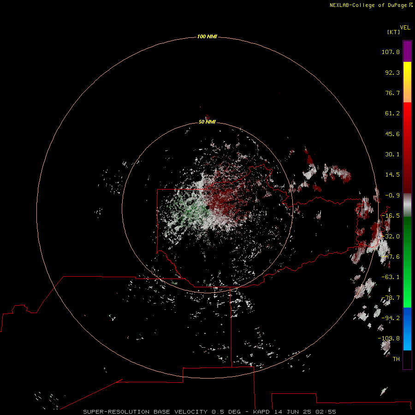Click the gray near-zero segment of the color bar
The width and height of the screenshot is (415, 415).
(407, 205)
